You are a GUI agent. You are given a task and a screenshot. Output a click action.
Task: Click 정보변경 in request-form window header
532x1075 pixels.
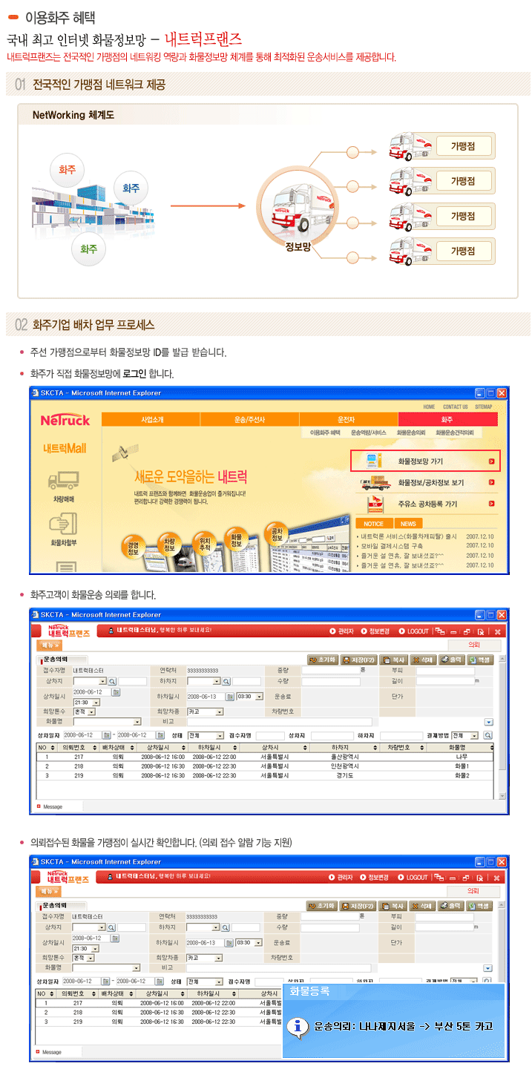(x=374, y=631)
